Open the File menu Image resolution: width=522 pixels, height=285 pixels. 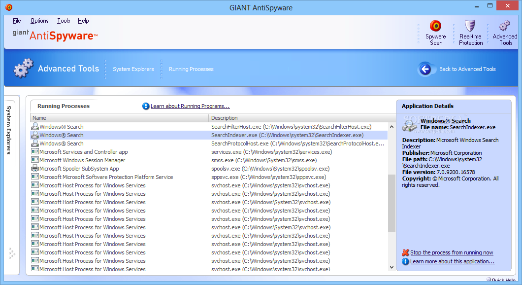point(17,21)
